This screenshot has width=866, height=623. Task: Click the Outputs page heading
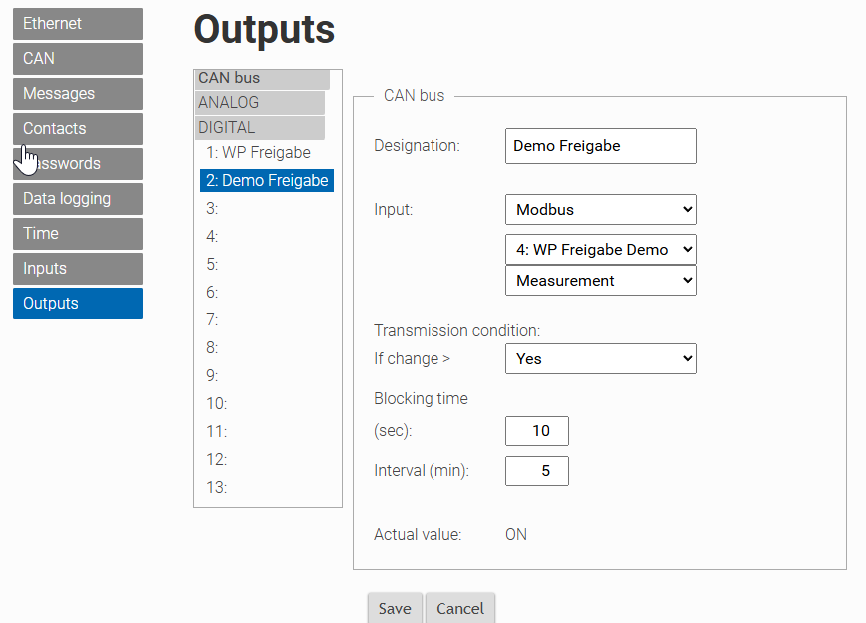pos(264,30)
